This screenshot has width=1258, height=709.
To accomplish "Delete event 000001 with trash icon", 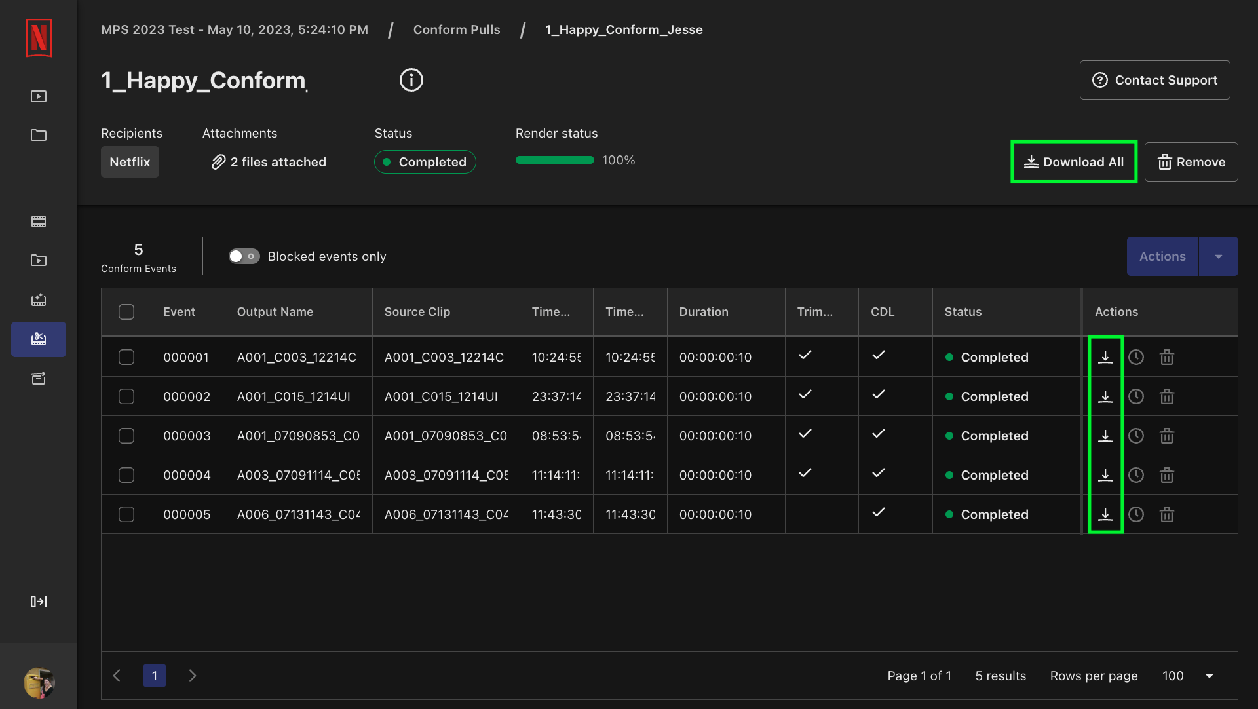I will tap(1167, 357).
